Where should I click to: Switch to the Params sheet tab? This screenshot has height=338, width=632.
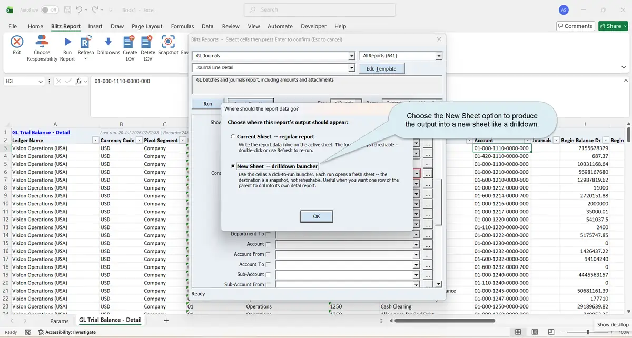[60, 321]
